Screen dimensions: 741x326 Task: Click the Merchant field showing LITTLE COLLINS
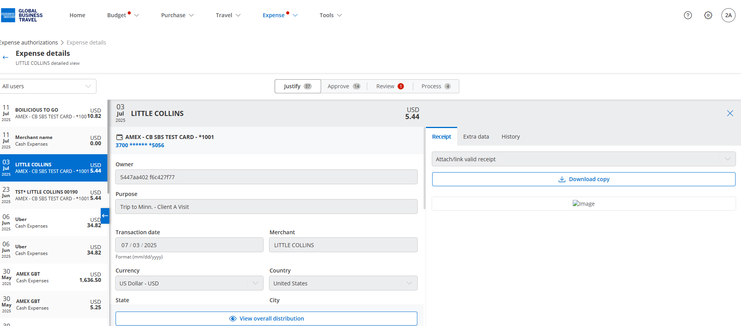click(x=343, y=245)
